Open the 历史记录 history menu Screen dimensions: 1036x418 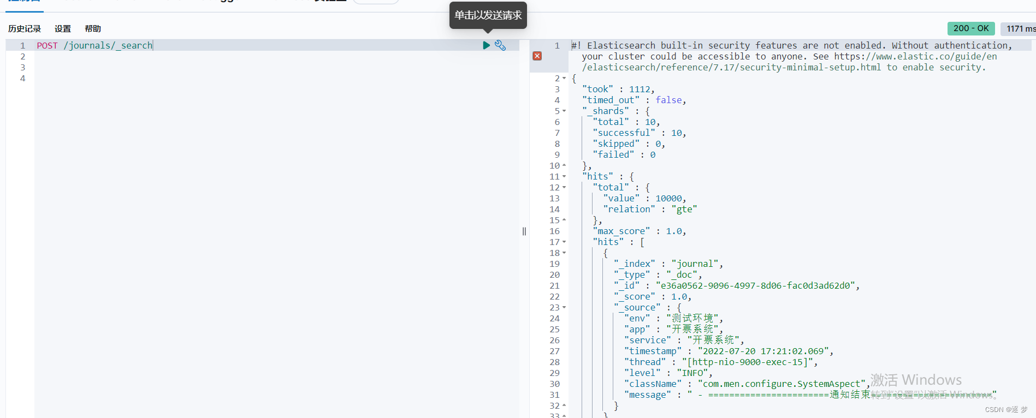(25, 28)
